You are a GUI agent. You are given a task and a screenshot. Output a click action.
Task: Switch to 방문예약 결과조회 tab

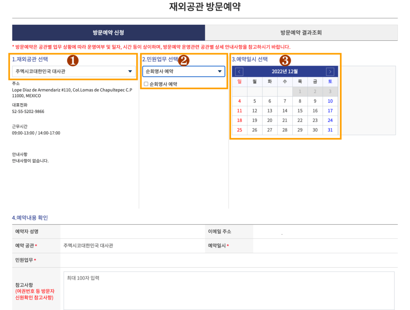pyautogui.click(x=301, y=33)
